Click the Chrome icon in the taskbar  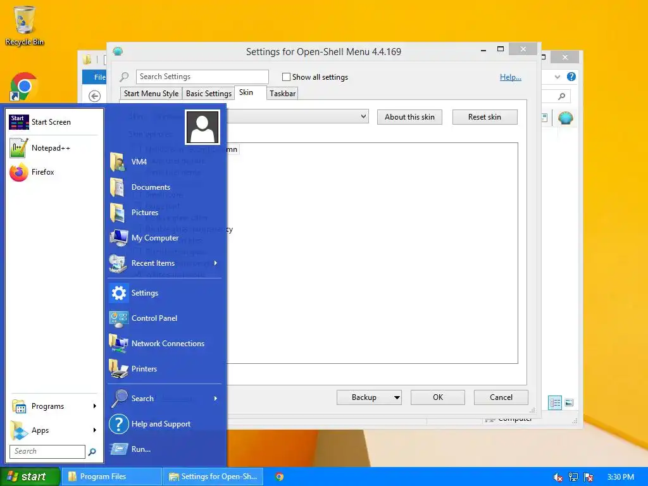click(x=279, y=477)
